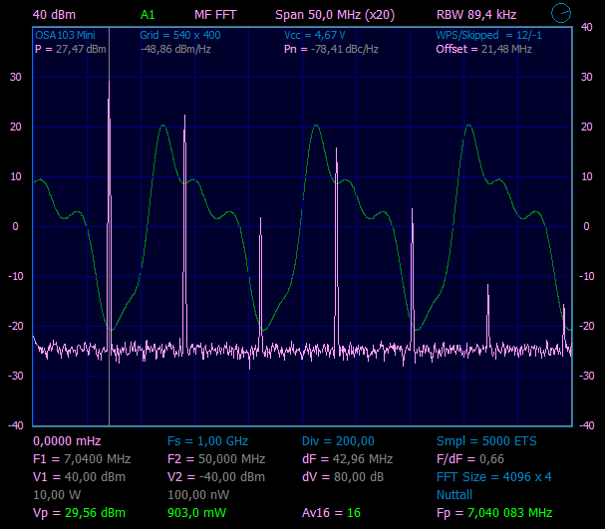Click the Div = 200,00 setting
The image size is (605, 529).
click(338, 440)
